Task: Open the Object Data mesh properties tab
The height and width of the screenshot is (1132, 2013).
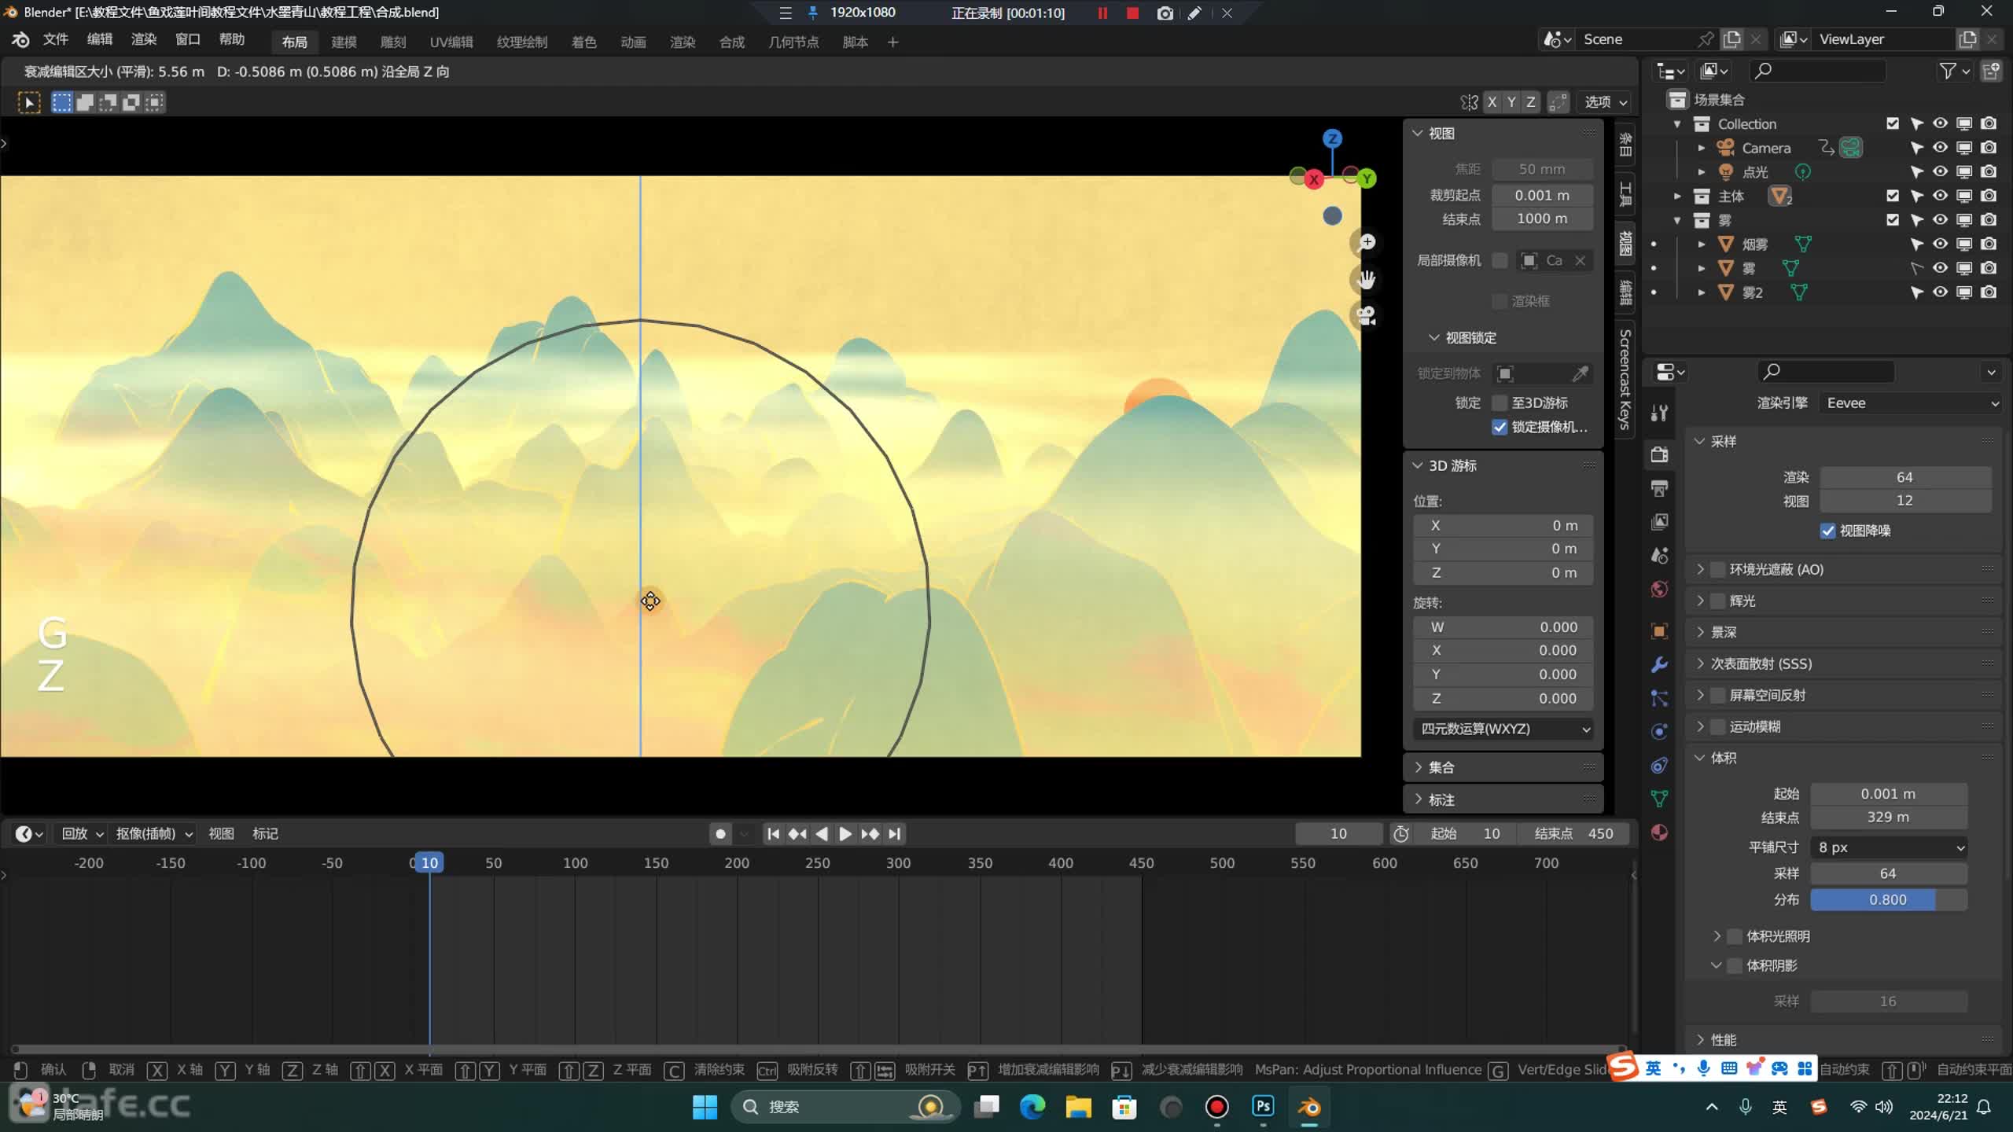Action: [x=1659, y=799]
